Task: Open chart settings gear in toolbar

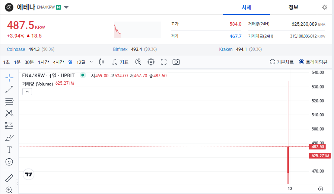Action: coord(151,62)
